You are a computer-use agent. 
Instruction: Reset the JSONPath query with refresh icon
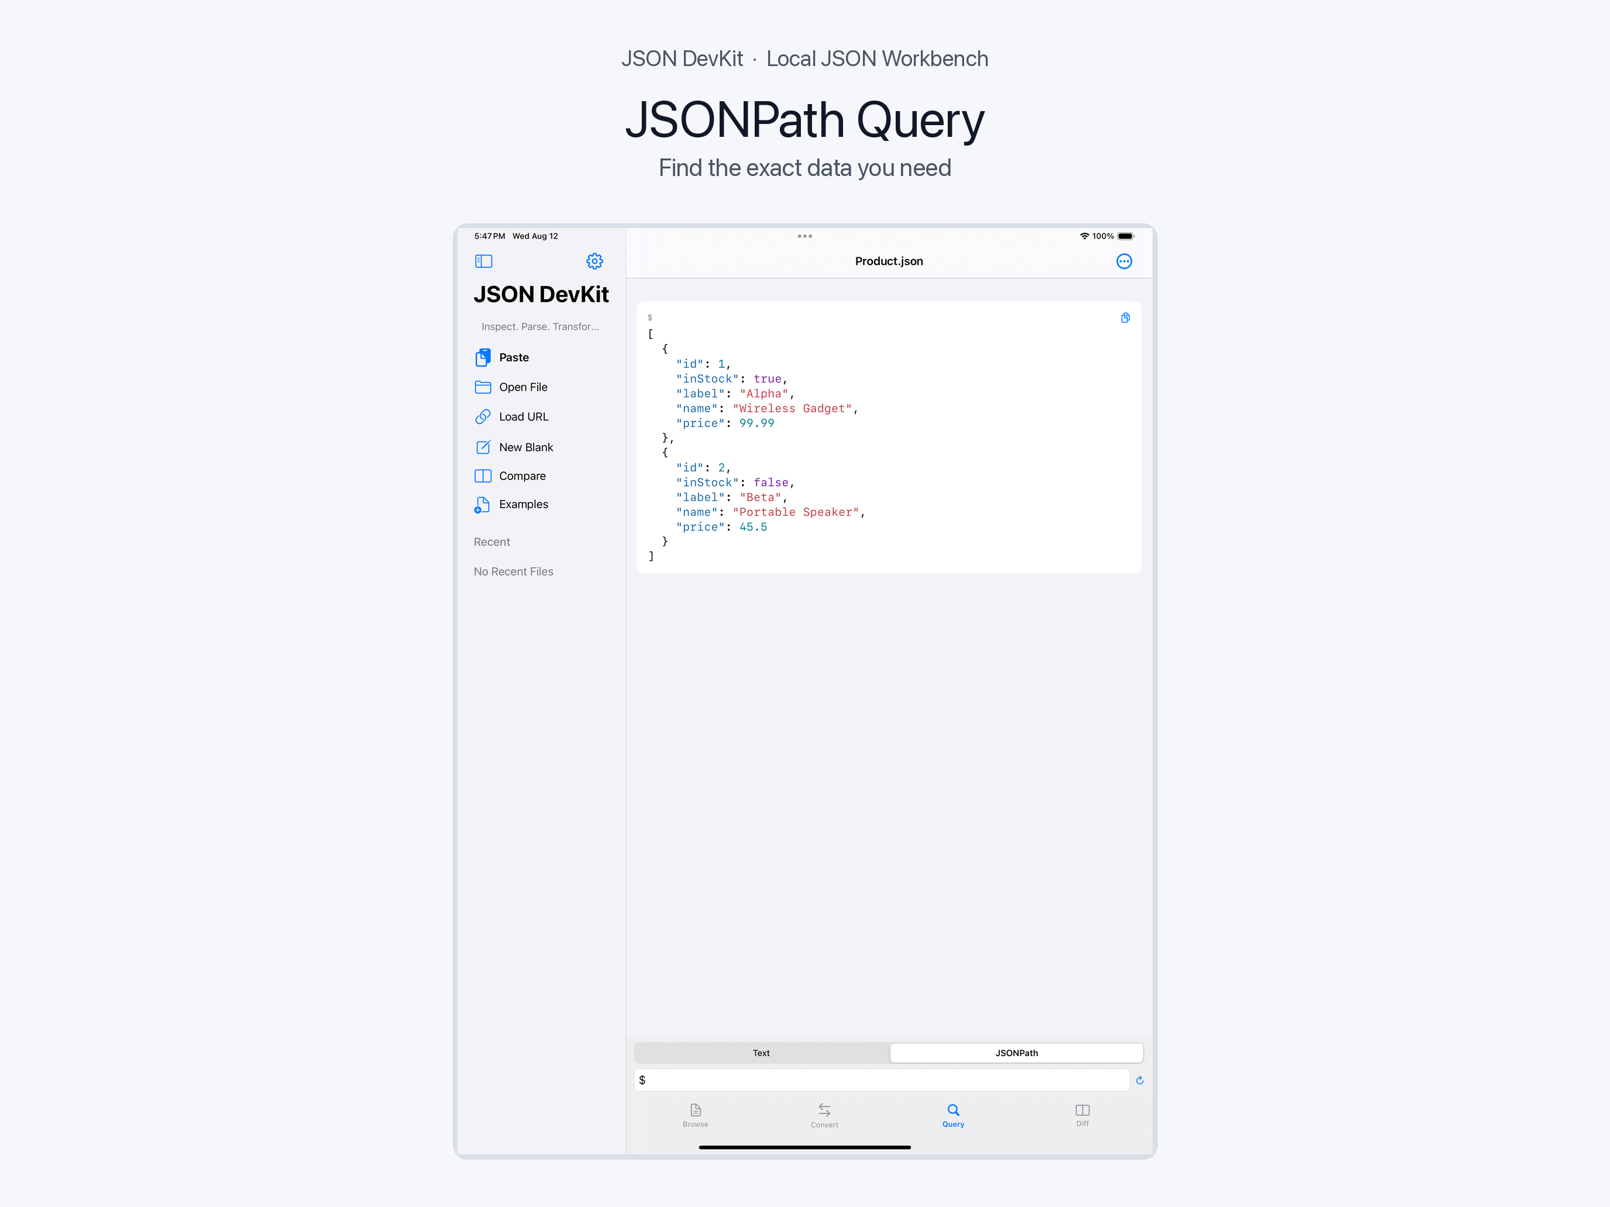click(x=1140, y=1081)
